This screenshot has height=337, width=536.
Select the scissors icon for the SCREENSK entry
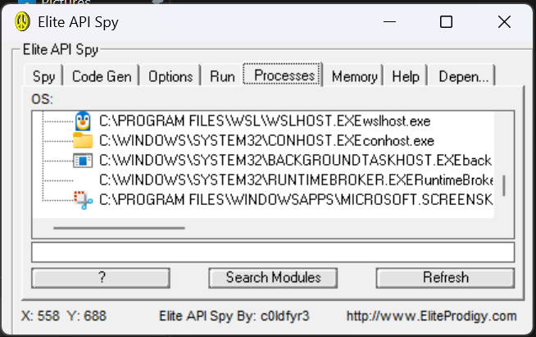coord(83,200)
